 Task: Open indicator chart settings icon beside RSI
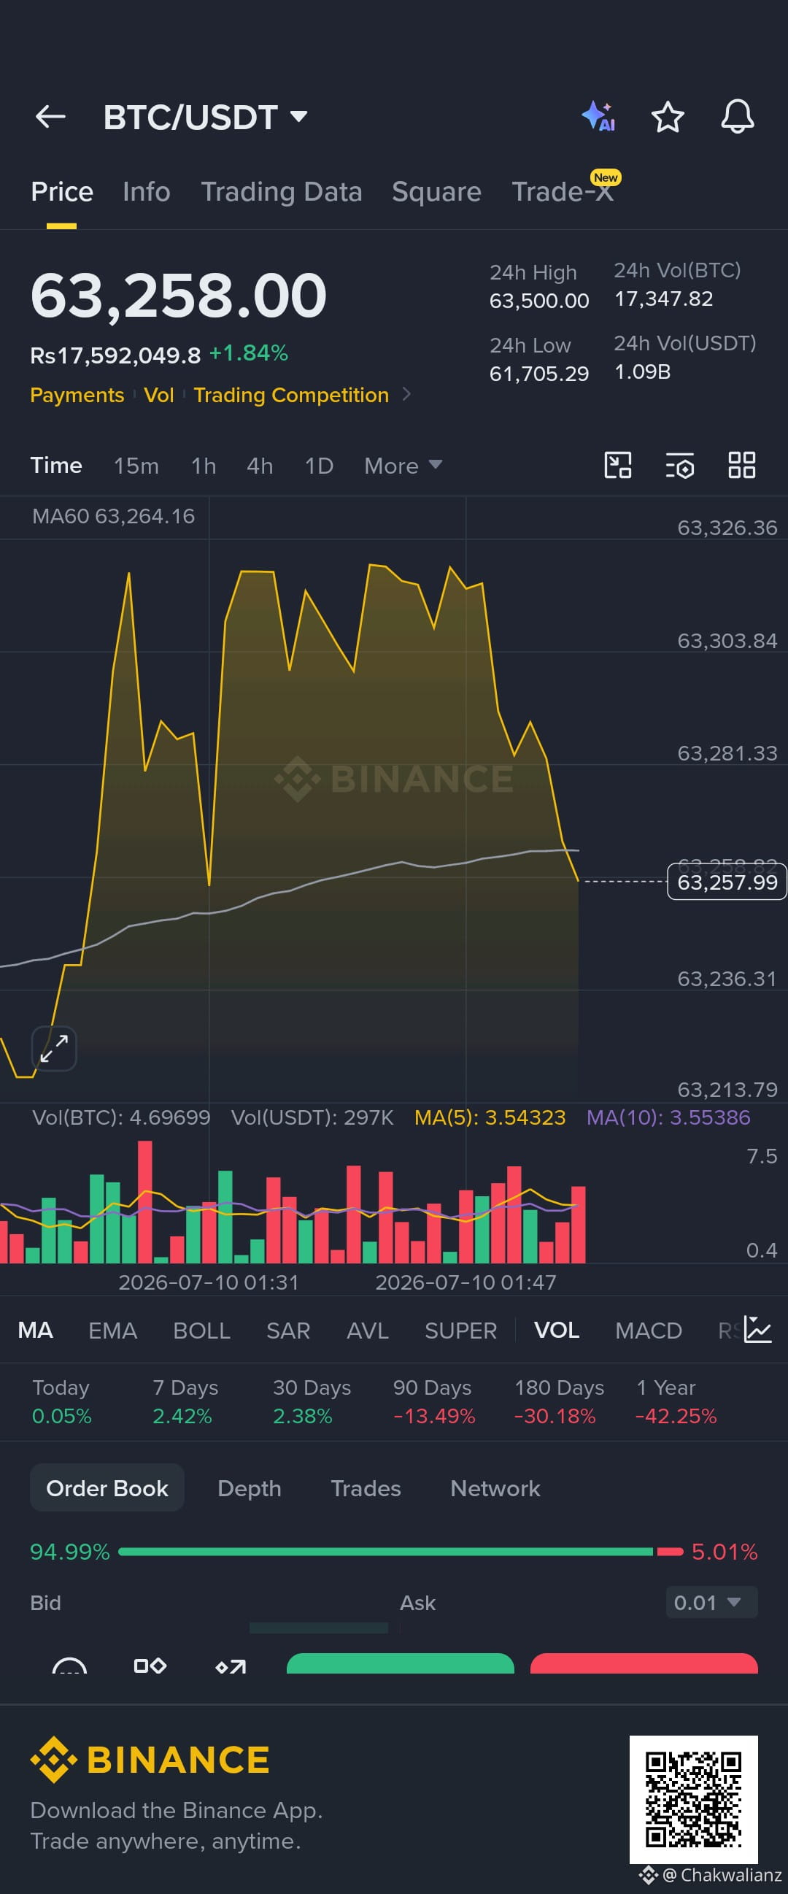[757, 1329]
